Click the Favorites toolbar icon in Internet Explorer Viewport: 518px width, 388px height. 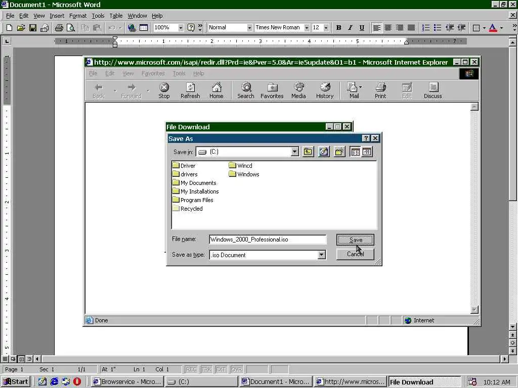pos(272,91)
